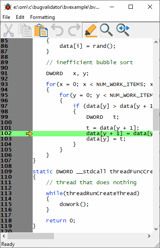Open the Formatting menu
The image size is (160, 248).
[x=42, y=17]
